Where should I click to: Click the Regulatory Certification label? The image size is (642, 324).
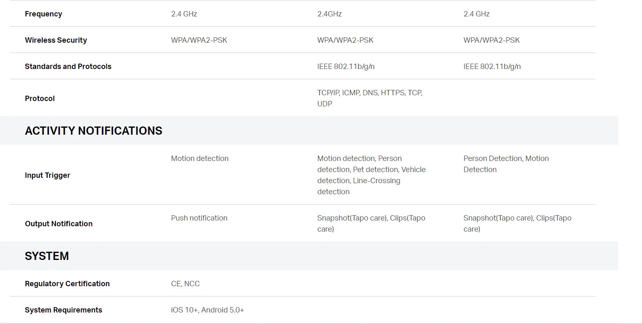67,284
